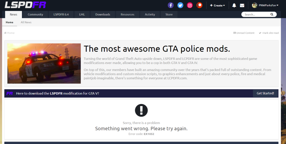Open the Twitter social icon
Screen dimensions: 286x144
coord(180,5)
